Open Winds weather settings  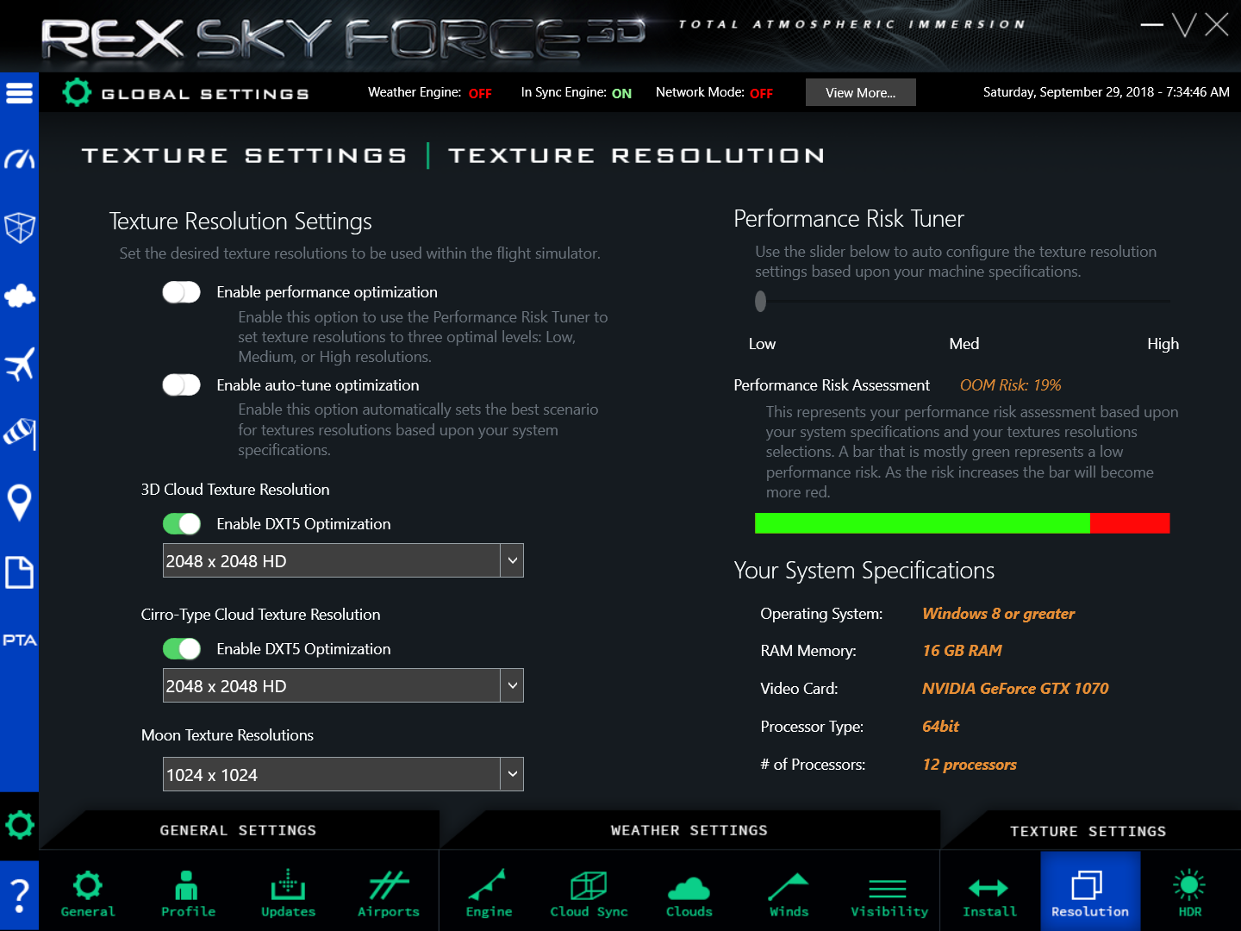coord(789,893)
